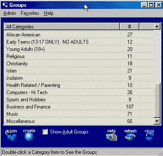
Task: Select the Music category
Action: point(79,114)
